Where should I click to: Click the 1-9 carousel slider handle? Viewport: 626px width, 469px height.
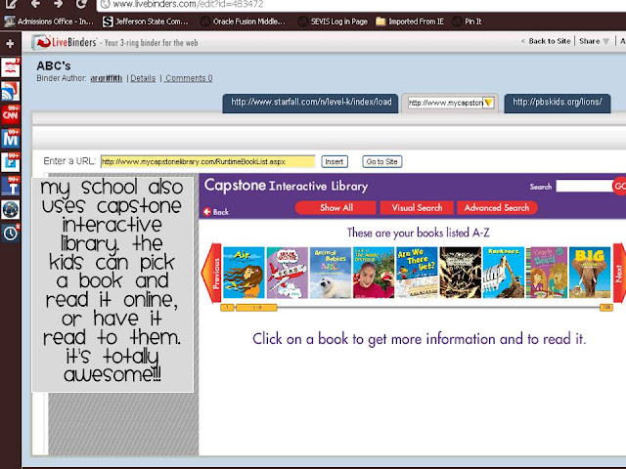tap(256, 308)
